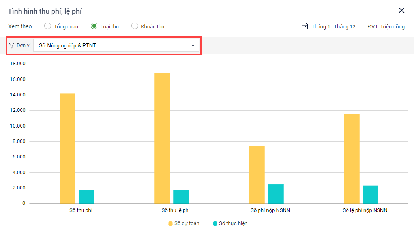The height and width of the screenshot is (242, 414).
Task: Click the teal Số thu lệ phí bar
Action: [x=181, y=197]
